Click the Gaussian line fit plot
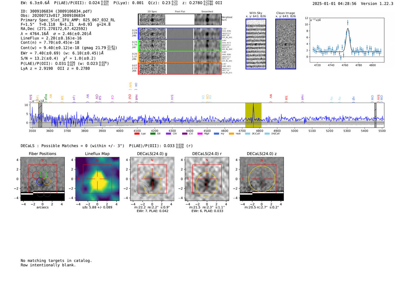Image resolution: width=414 pixels, height=281 pixels. [347, 40]
